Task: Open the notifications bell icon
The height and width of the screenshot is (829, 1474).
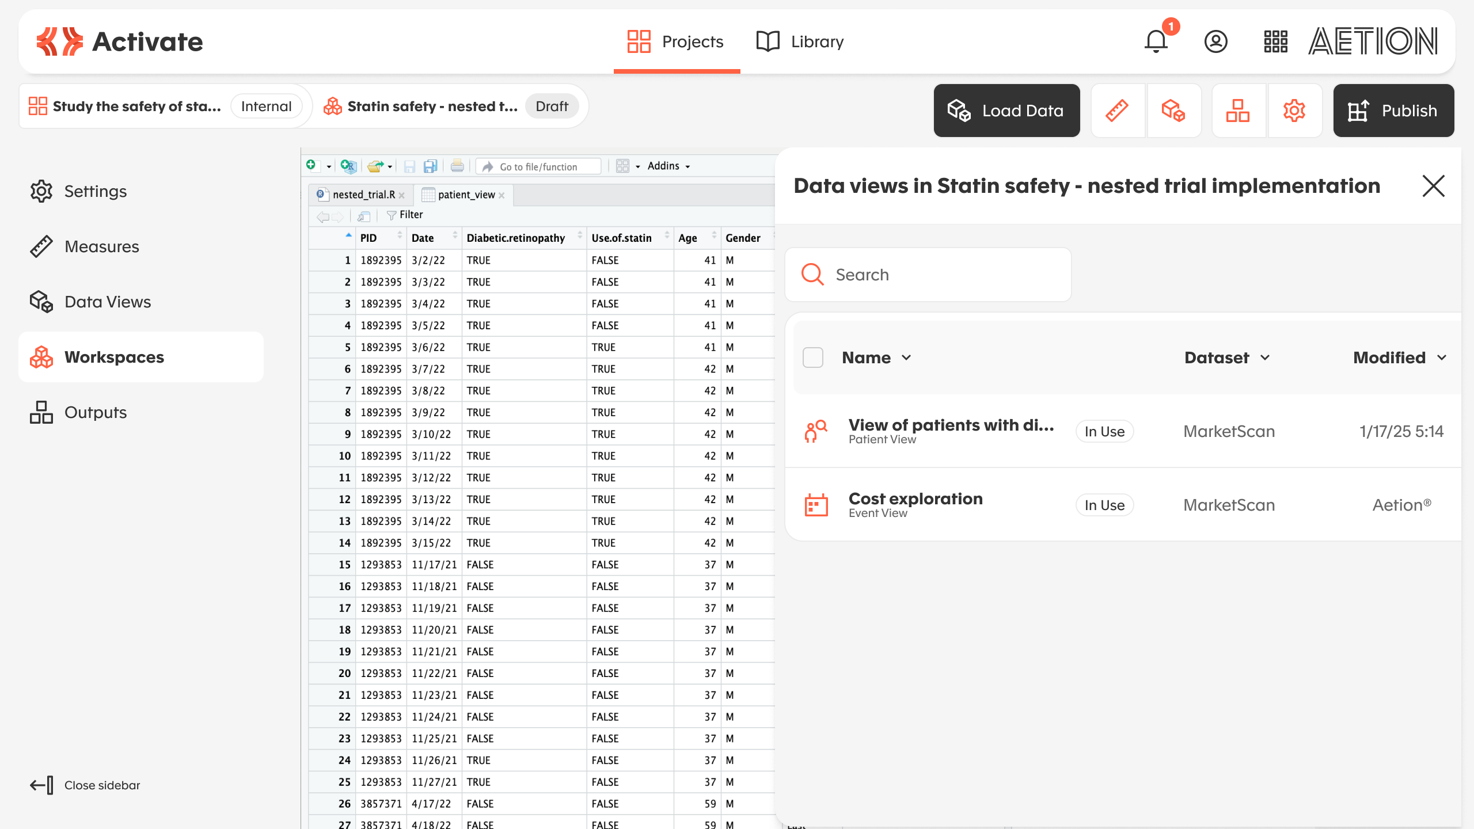Action: (x=1156, y=41)
